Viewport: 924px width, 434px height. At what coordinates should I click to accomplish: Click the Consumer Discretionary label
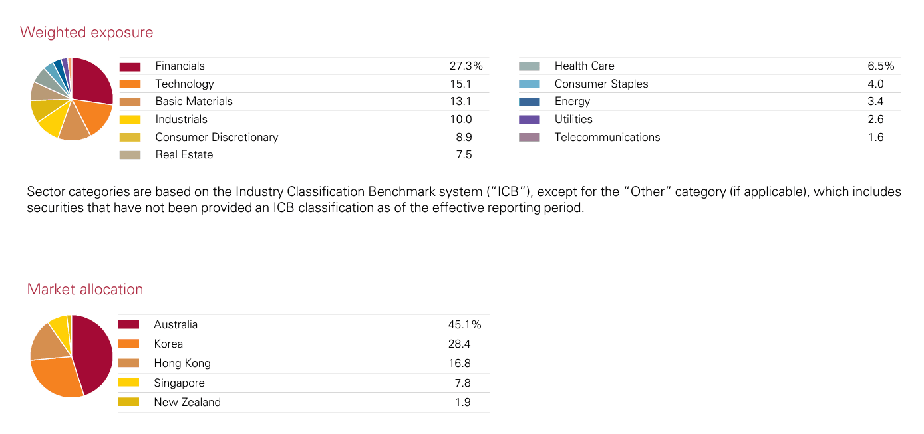point(216,137)
